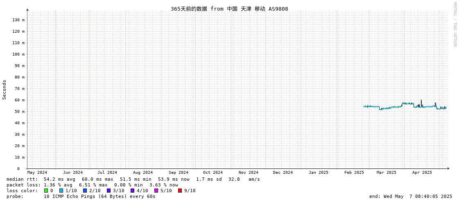
Task: Click the '30 m' y-axis tick label
Action: (x=20, y=135)
